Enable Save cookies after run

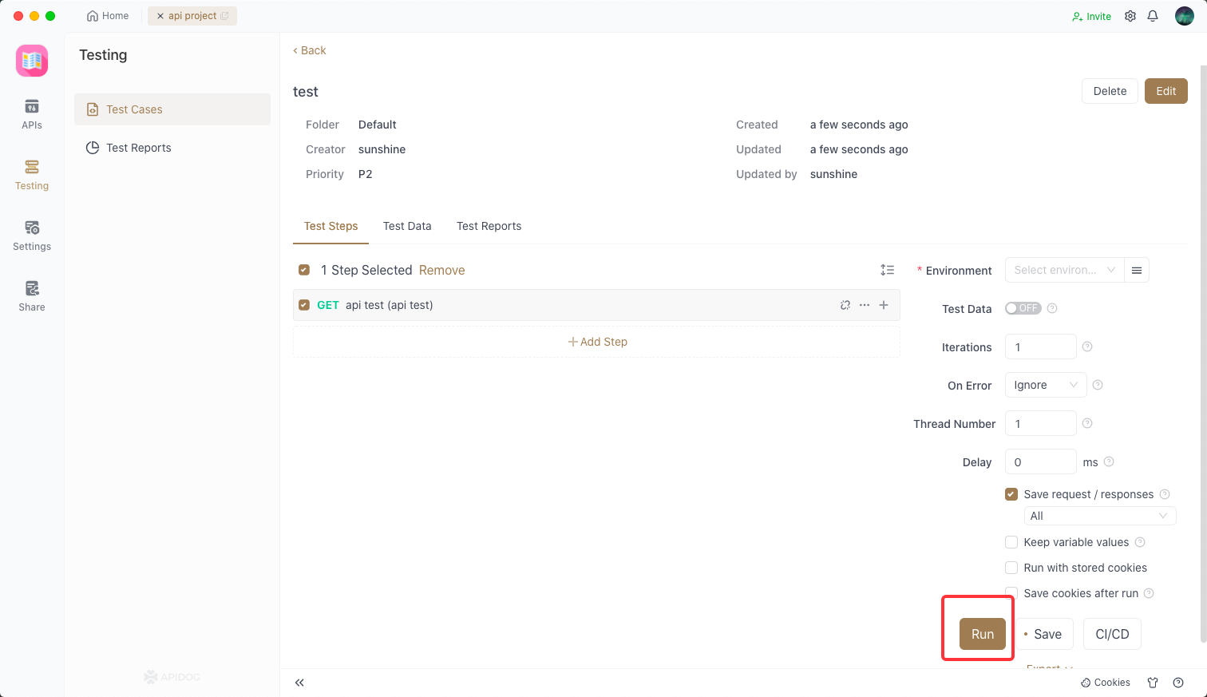(x=1011, y=593)
